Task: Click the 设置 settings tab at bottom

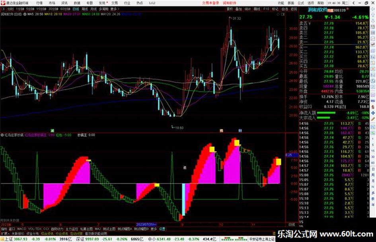Action: click(x=162, y=229)
